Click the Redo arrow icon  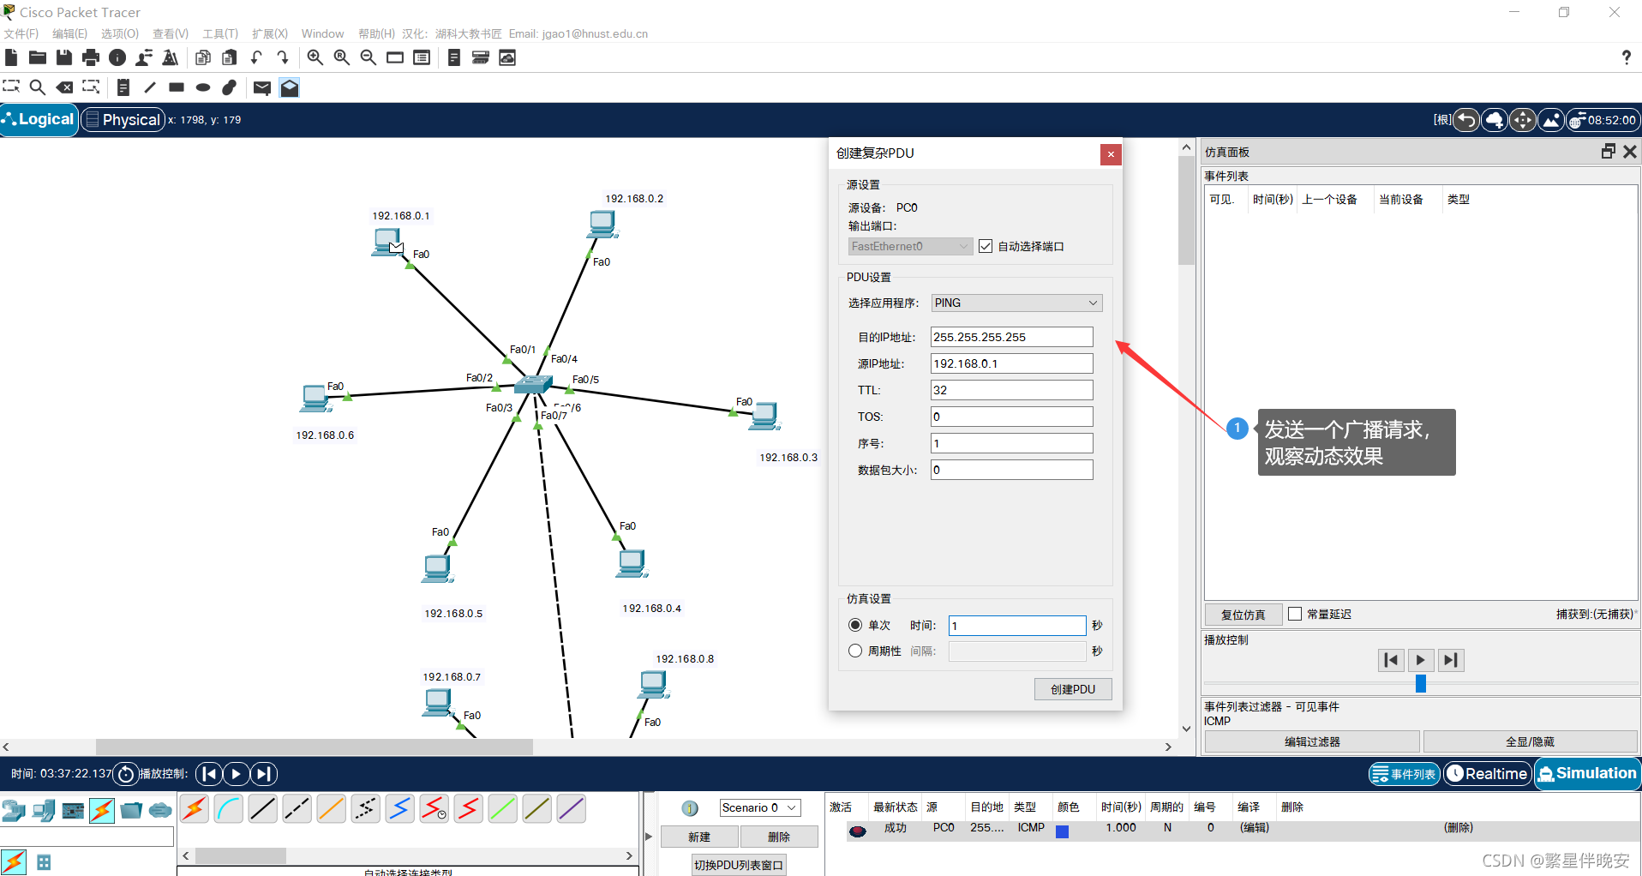click(x=283, y=57)
